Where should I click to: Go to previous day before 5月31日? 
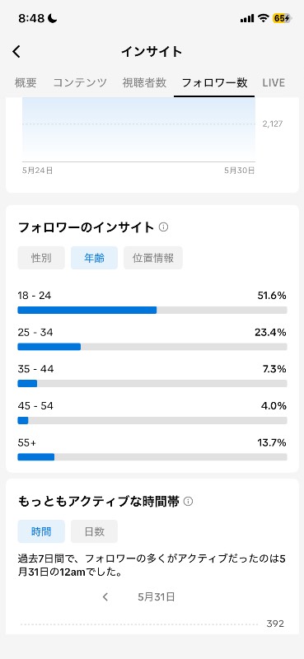(105, 596)
